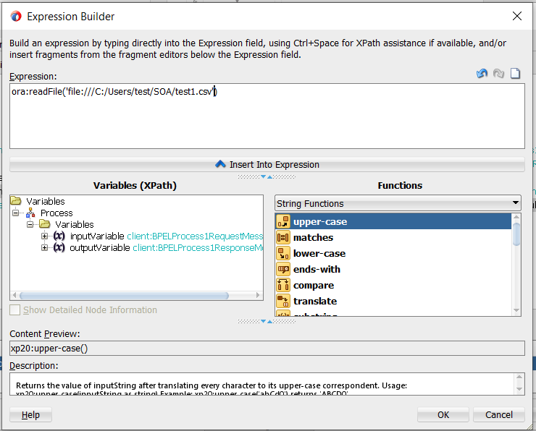Image resolution: width=536 pixels, height=431 pixels.
Task: Select the matches function icon
Action: pos(283,237)
